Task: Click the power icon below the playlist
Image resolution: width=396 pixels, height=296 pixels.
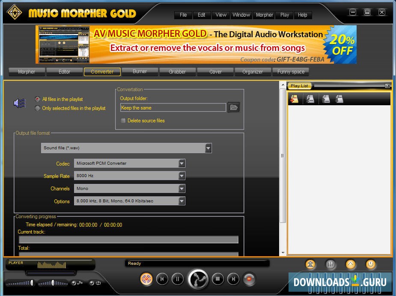Action: point(372,264)
